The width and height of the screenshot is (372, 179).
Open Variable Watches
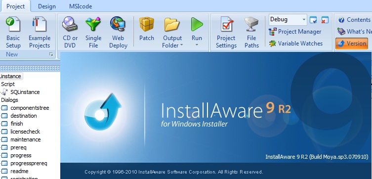point(295,44)
